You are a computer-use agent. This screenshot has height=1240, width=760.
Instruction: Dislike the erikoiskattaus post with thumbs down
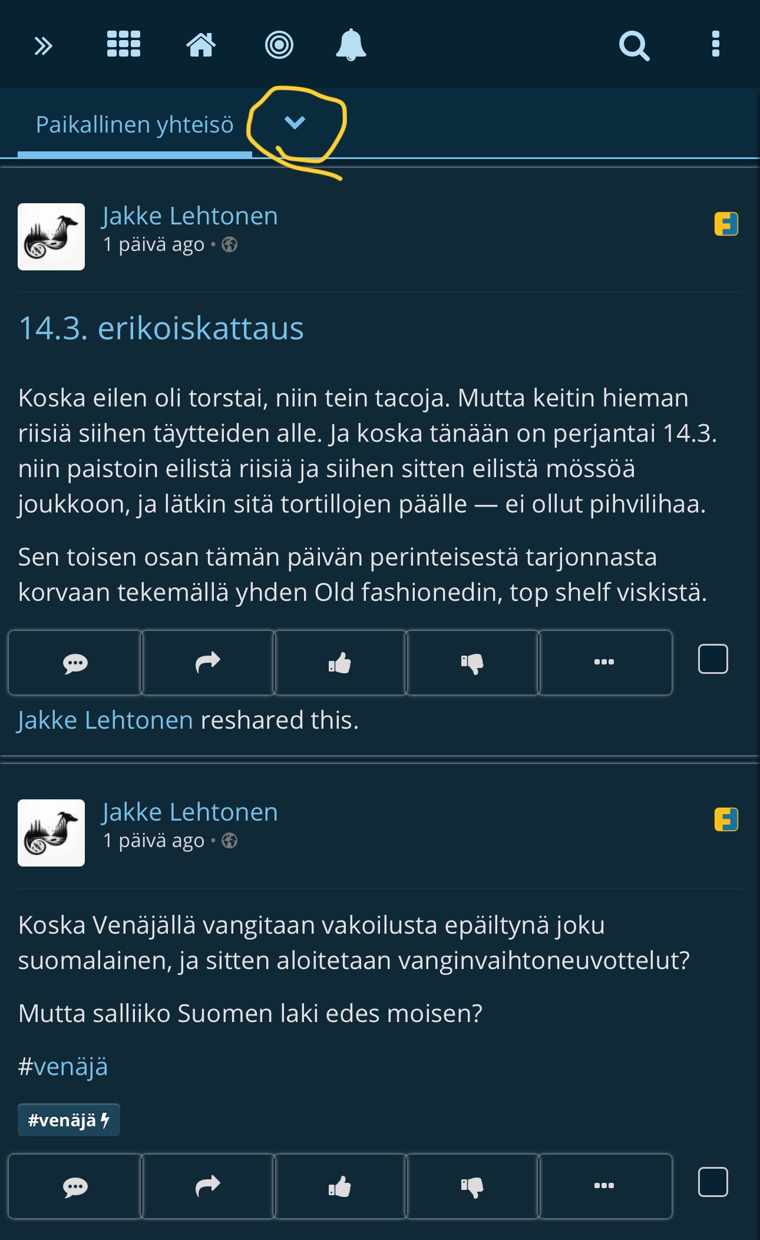pyautogui.click(x=472, y=663)
